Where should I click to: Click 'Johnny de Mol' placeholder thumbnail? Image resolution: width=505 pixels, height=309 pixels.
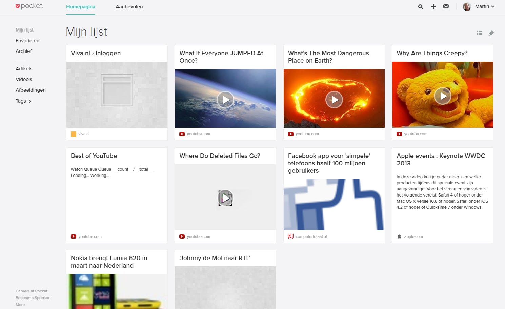coord(225,288)
